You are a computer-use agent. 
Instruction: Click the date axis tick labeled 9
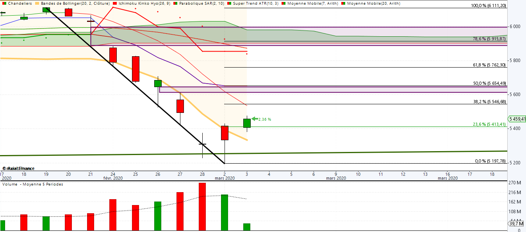tap(336, 174)
